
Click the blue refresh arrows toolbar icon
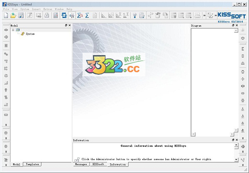(x=64, y=16)
